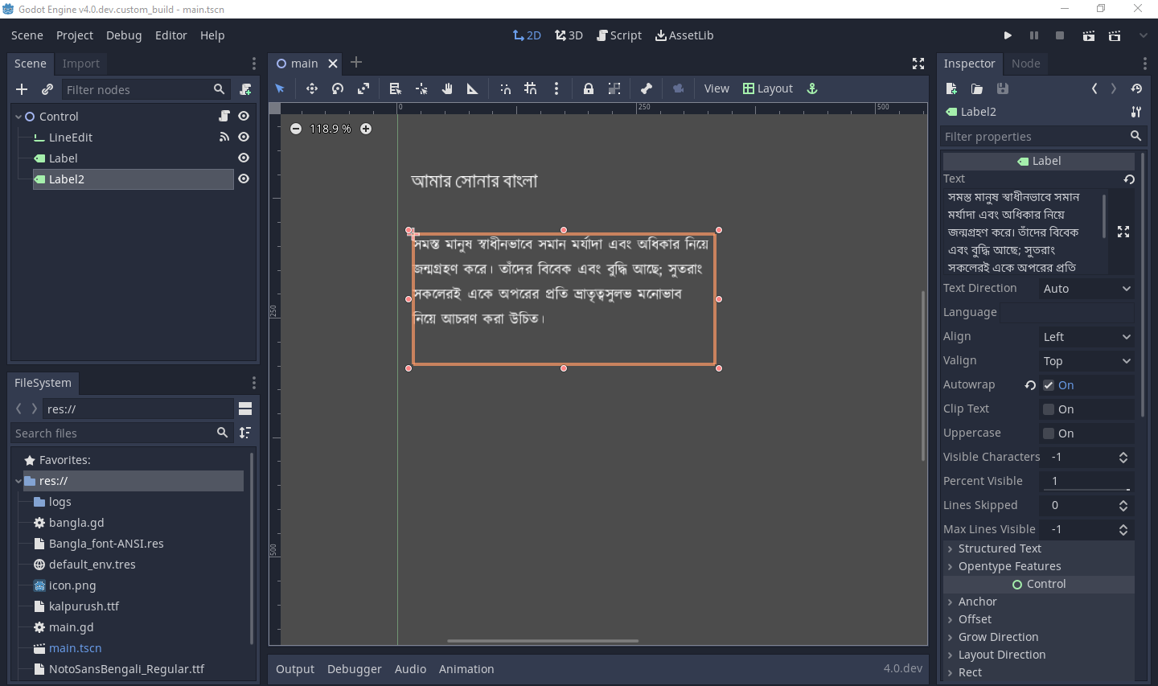Screen dimensions: 1158x686
Task: Select the Scale mode tool
Action: [x=363, y=88]
